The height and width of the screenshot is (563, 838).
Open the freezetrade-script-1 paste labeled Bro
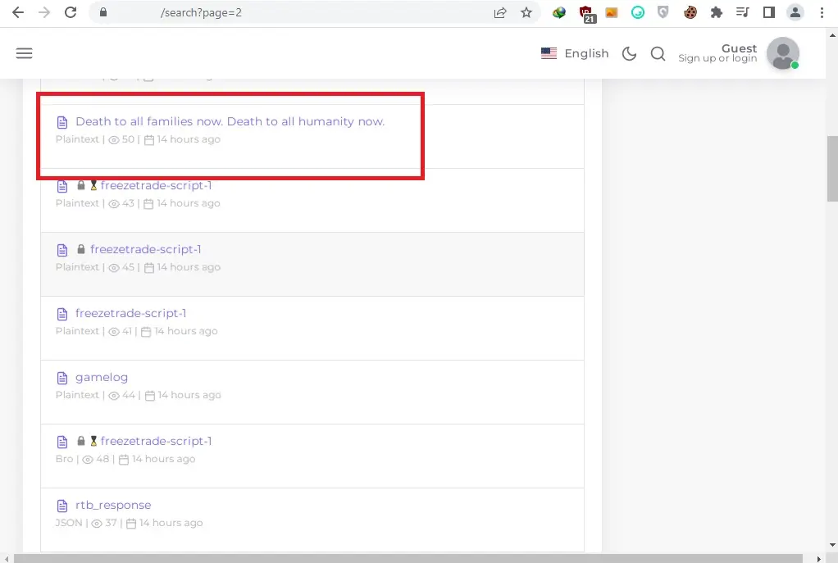(156, 441)
